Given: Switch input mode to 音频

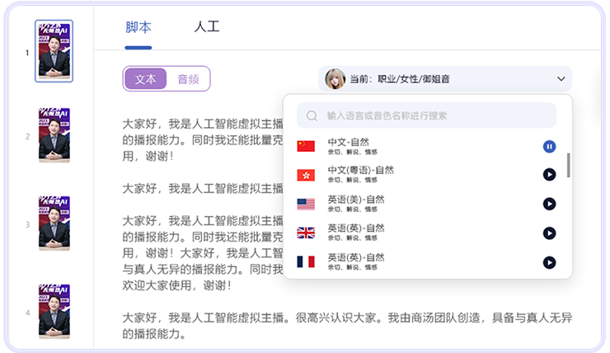Looking at the screenshot, I should (x=188, y=79).
